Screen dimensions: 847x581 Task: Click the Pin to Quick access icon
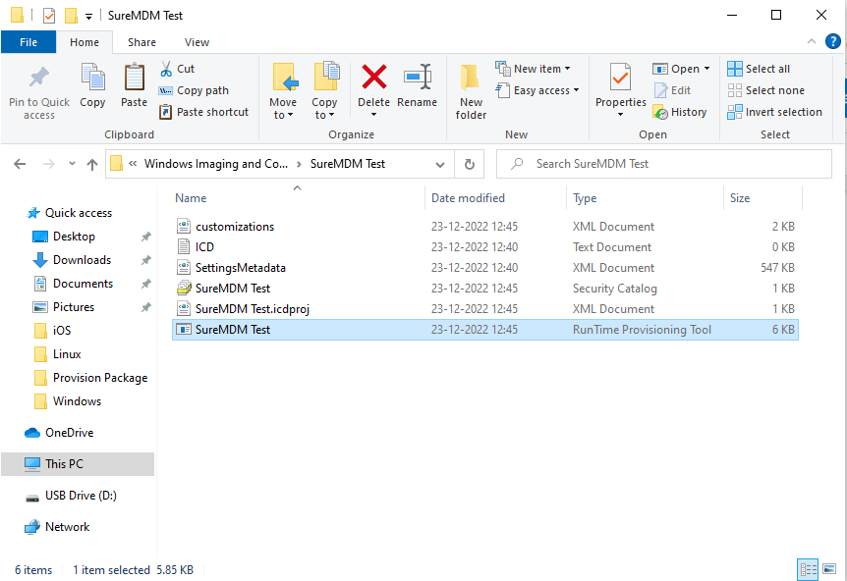point(39,78)
